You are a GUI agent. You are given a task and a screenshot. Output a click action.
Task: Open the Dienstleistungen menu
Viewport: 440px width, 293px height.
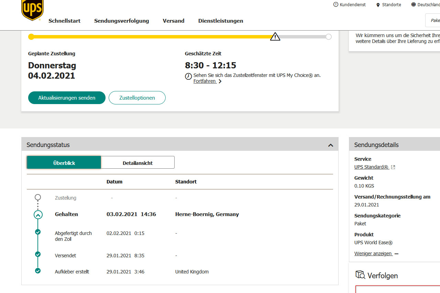coord(221,21)
